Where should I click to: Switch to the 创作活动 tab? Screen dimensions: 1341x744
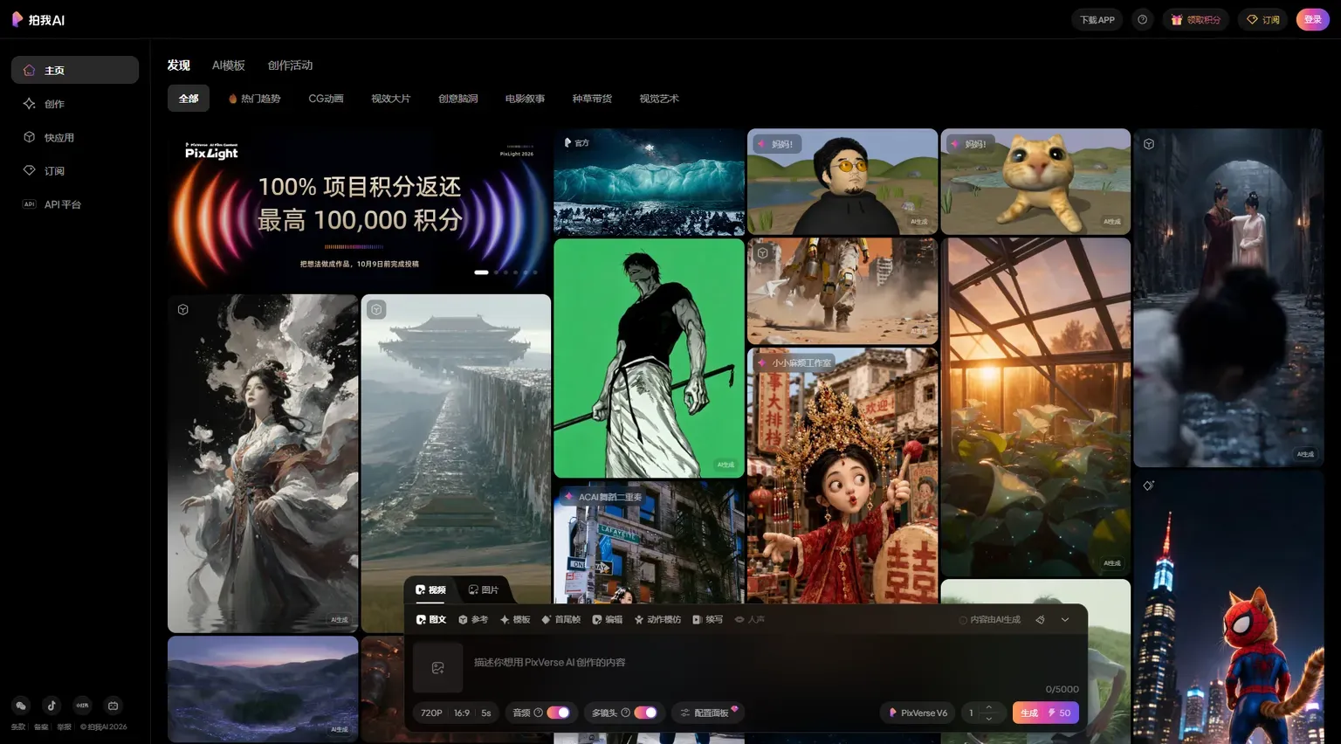pyautogui.click(x=290, y=65)
